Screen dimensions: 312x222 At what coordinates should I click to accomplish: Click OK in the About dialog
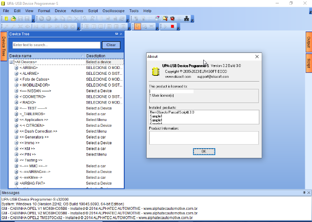click(204, 152)
